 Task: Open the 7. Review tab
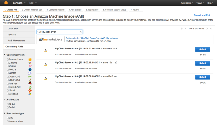coord(135,10)
